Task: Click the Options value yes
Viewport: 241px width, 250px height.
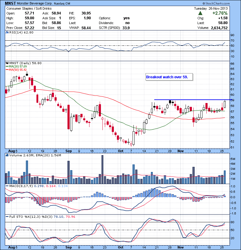Action: point(127,18)
